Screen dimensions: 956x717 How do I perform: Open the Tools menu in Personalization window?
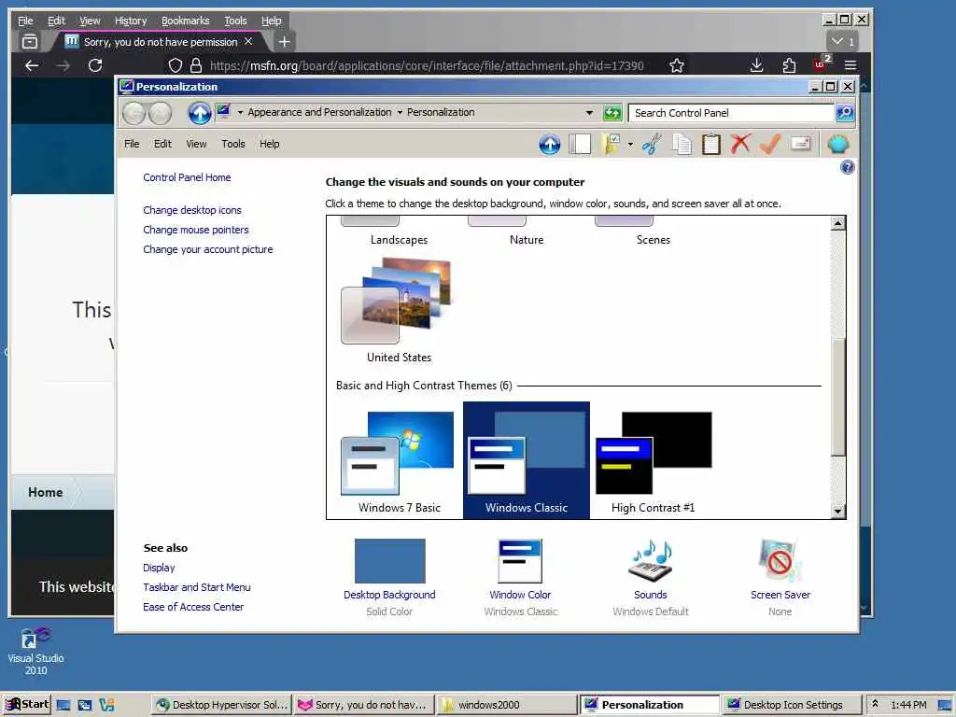coord(232,144)
